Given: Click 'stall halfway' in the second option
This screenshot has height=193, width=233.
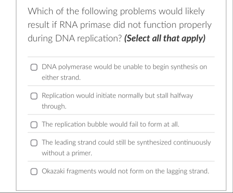Looking at the screenshot, I should [175, 96].
